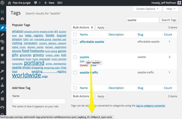This screenshot has height=119, width=182.
Task: Open the tag to category converter link
Action: 150,106
